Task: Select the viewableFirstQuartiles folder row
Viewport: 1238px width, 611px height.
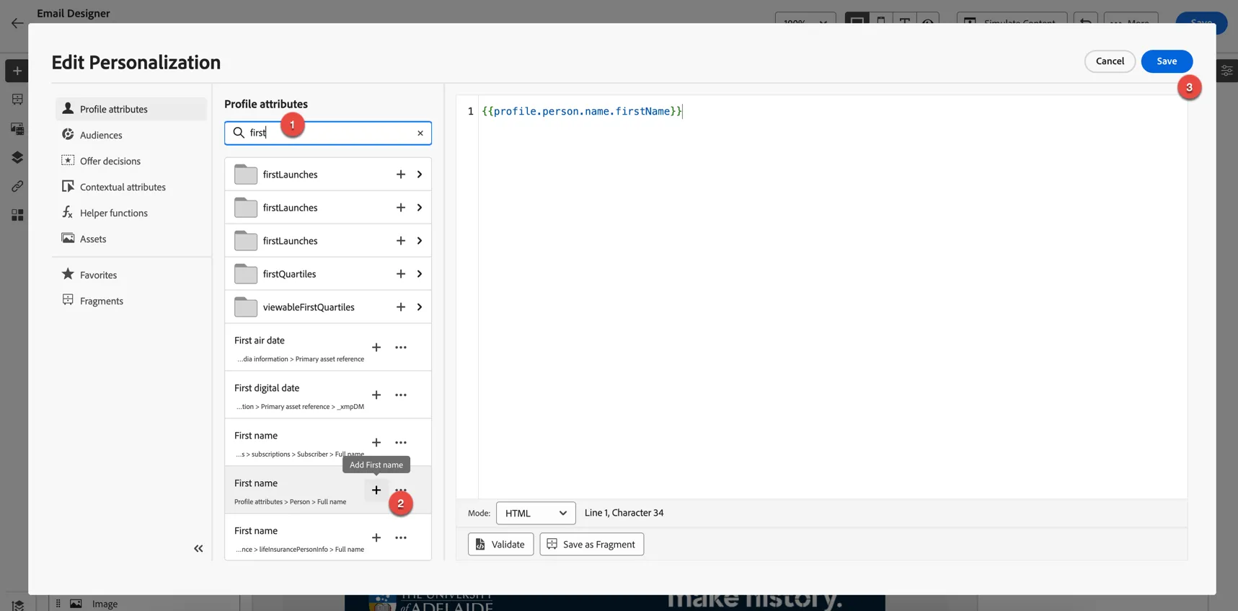Action: tap(328, 307)
